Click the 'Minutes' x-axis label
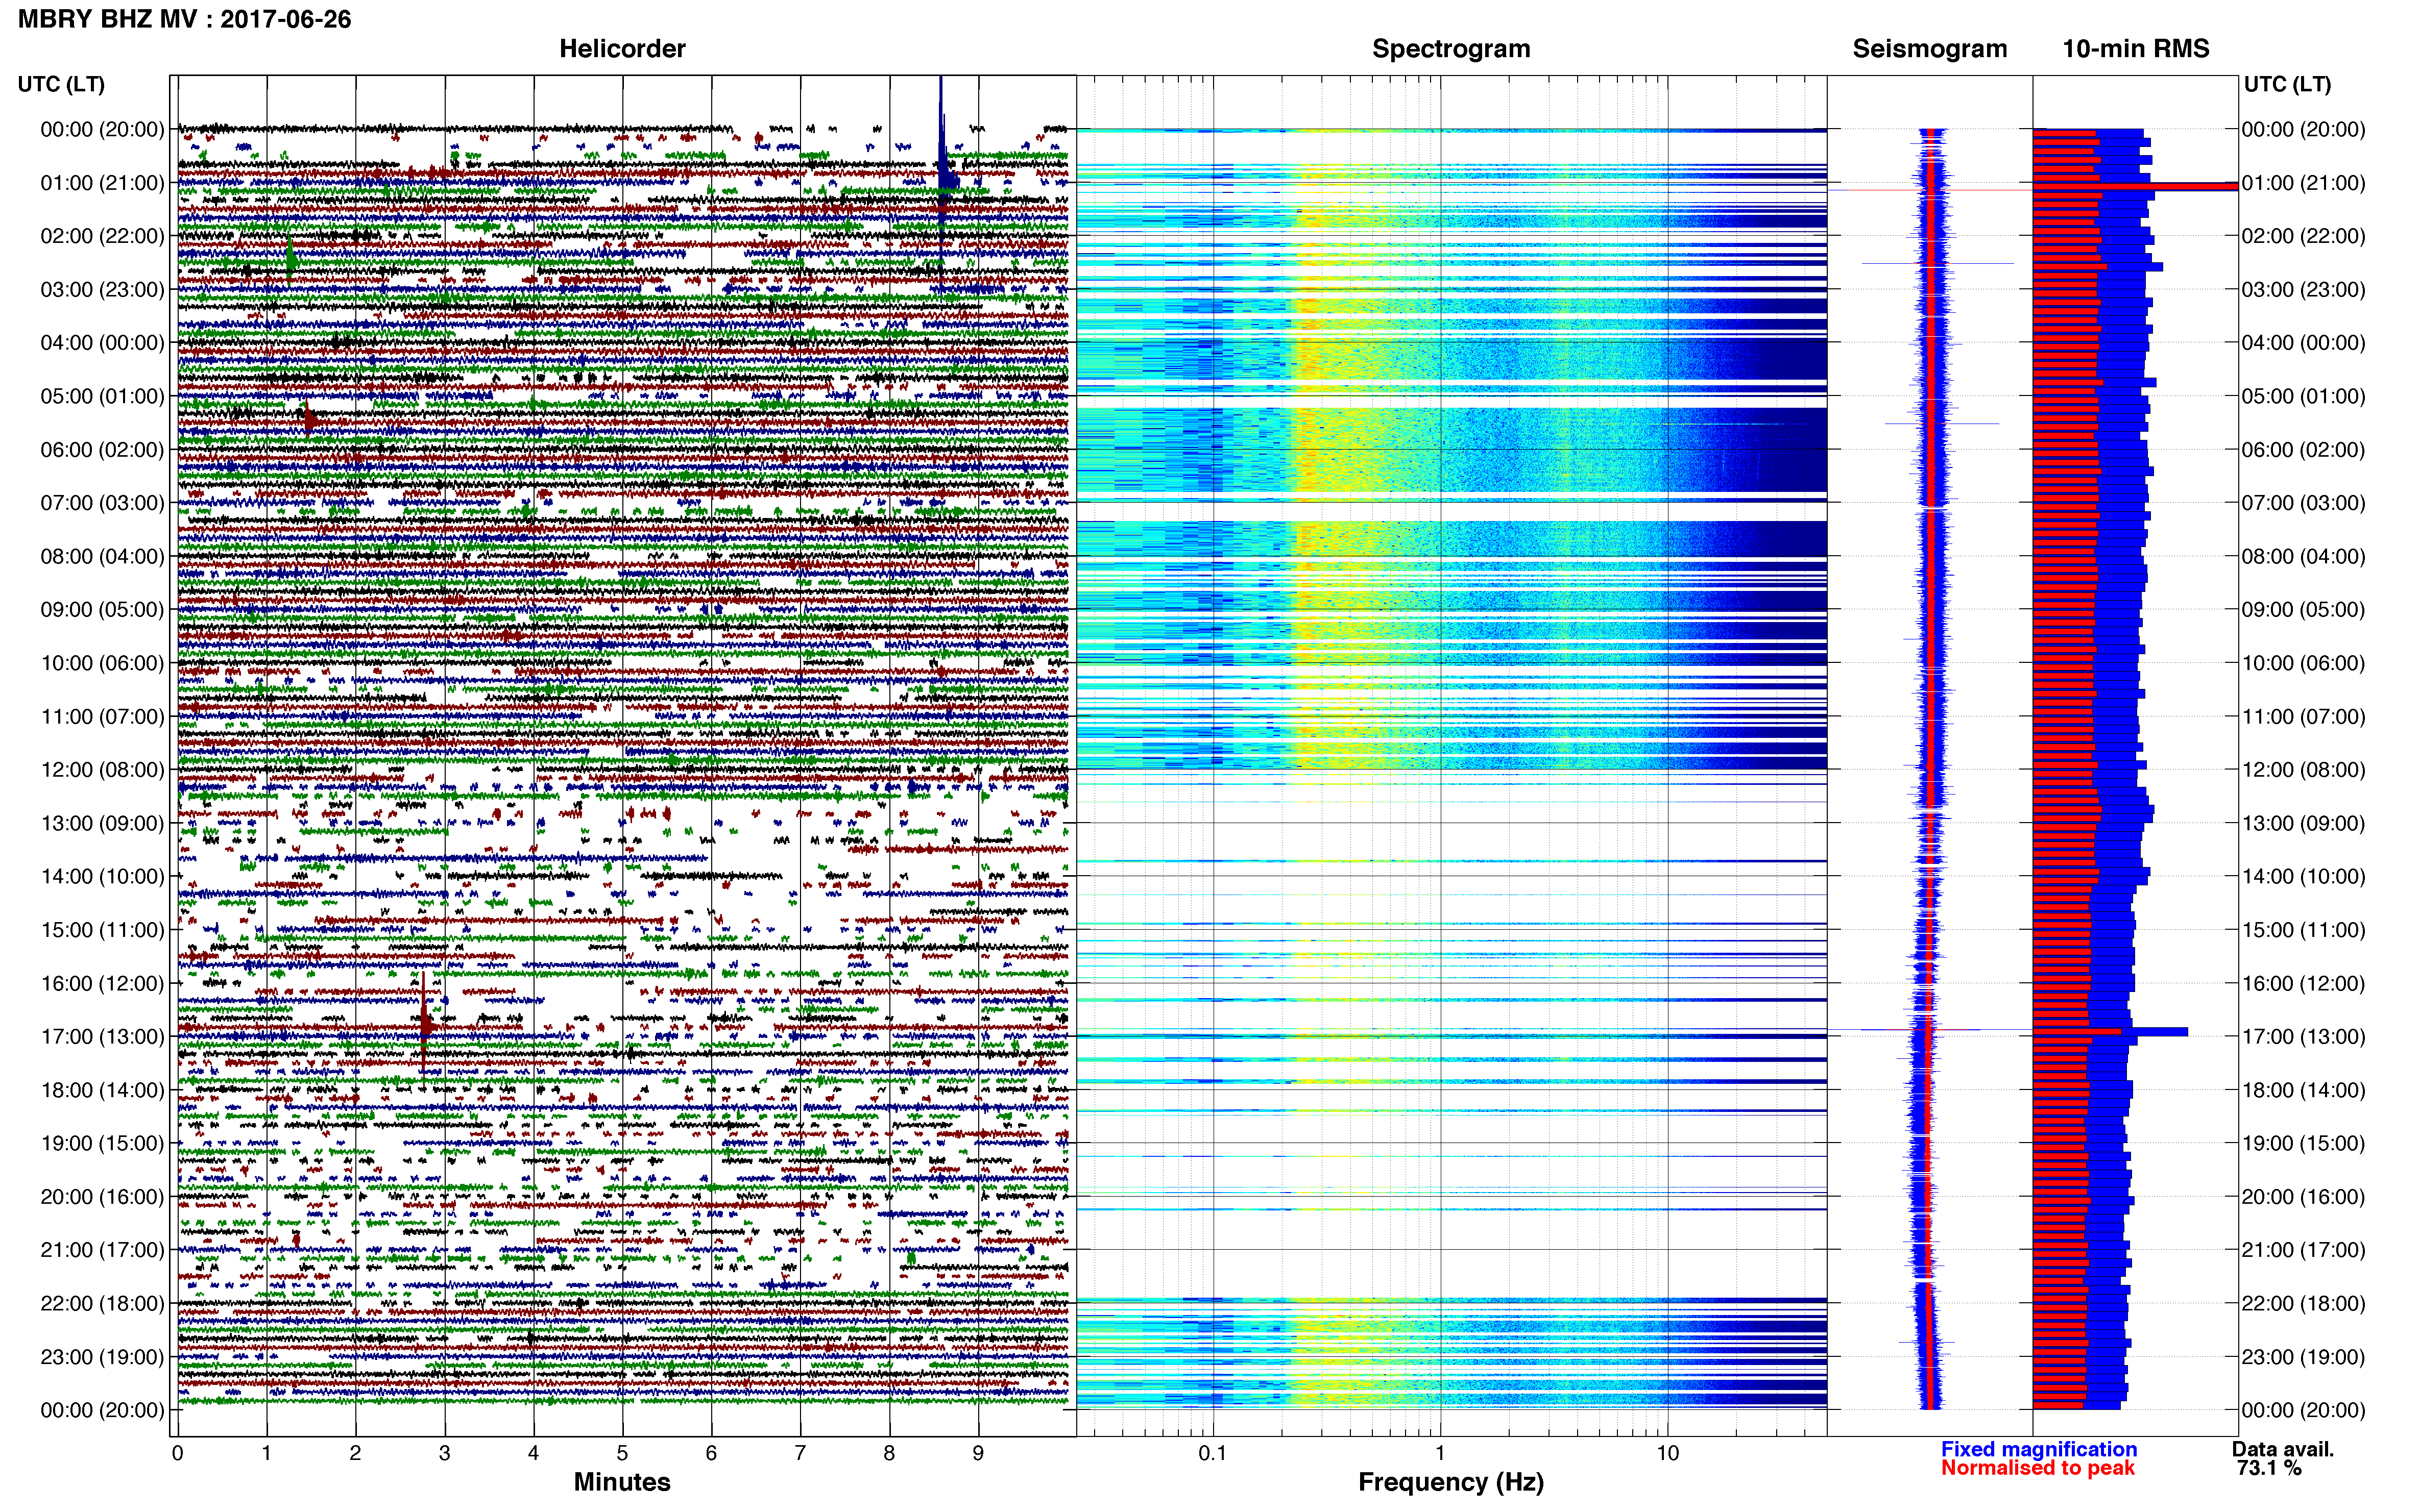2420x1512 pixels. [621, 1482]
